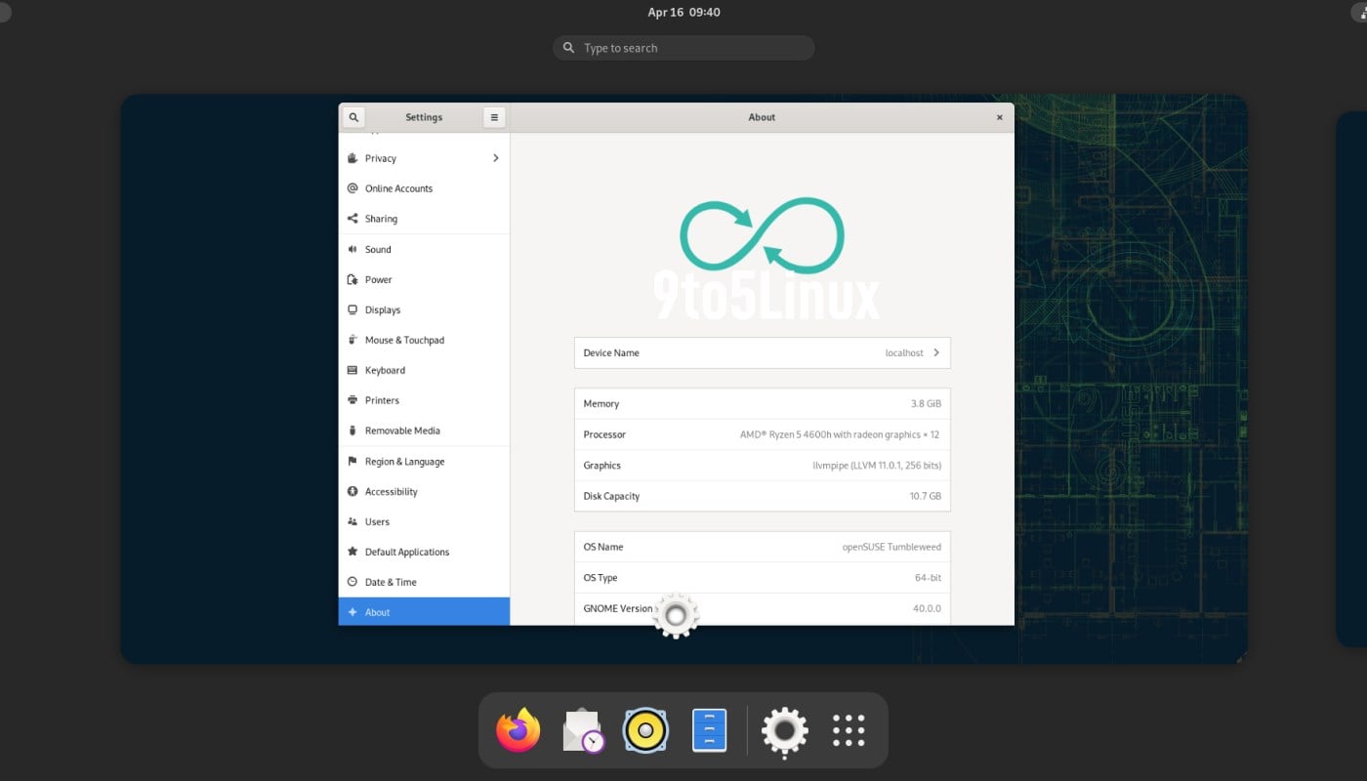Click the Keyboard icon in sidebar
1367x781 pixels.
pos(352,370)
